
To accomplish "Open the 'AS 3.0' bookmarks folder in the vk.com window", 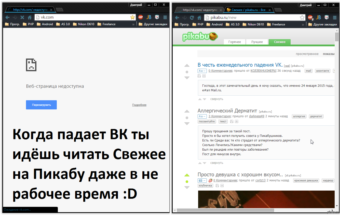I will click(63, 24).
